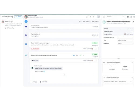Open the Any Date filter dropdown

pos(95,22)
